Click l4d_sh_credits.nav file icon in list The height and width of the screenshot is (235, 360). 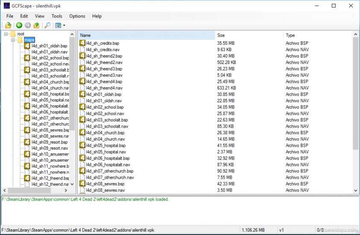[82, 49]
